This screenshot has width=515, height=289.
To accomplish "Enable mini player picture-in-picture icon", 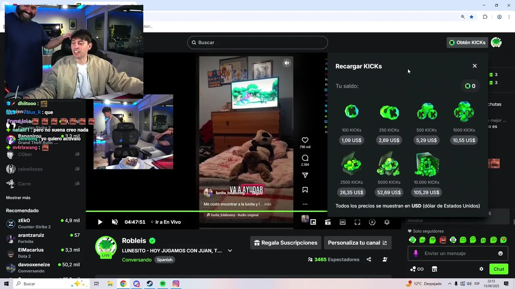I will 313,222.
